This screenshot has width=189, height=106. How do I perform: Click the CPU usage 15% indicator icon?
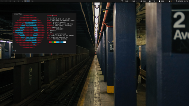[x=141, y=1]
